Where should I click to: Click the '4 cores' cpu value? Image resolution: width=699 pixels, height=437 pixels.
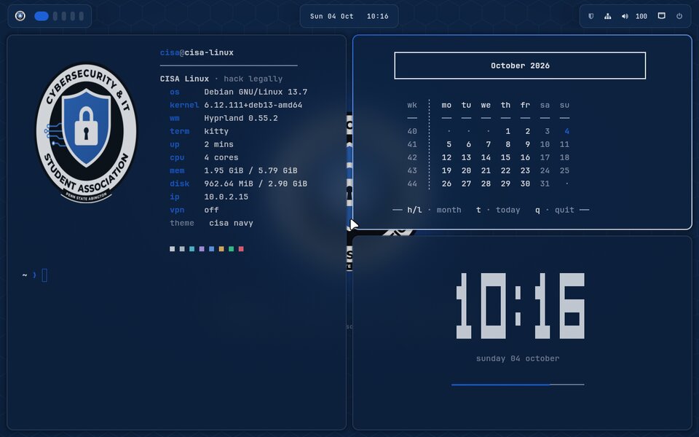click(x=221, y=157)
